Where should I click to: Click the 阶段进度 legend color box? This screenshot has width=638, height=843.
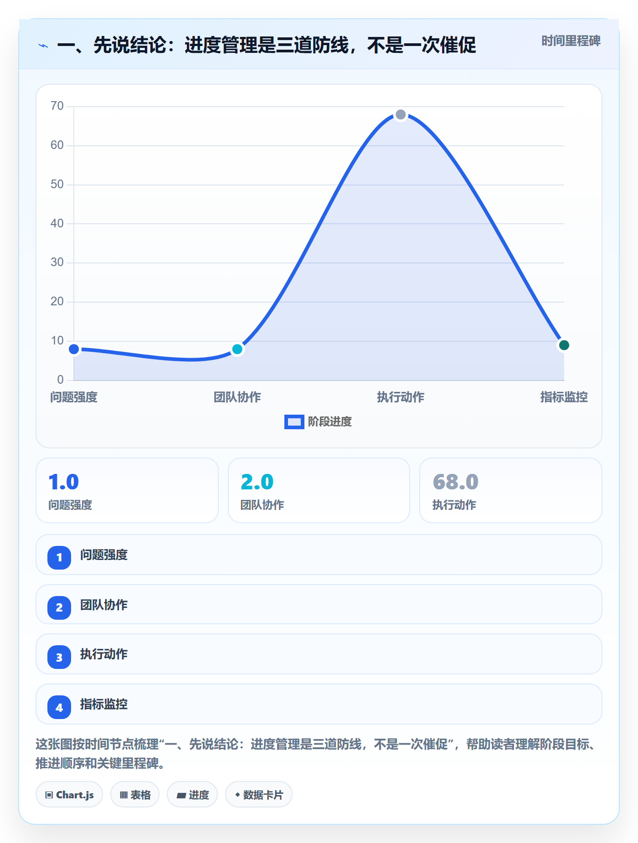(x=294, y=422)
